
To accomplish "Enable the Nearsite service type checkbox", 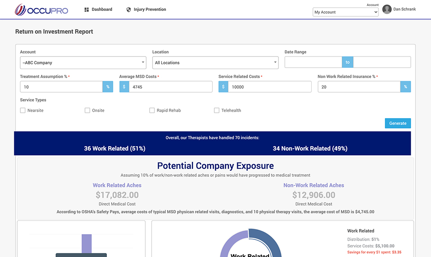I will pyautogui.click(x=23, y=110).
